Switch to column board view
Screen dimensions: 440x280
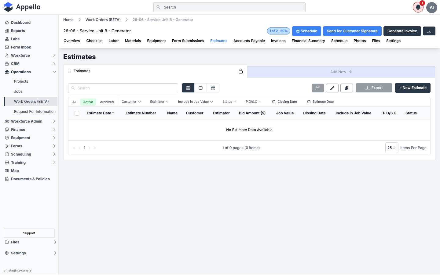[x=200, y=88]
